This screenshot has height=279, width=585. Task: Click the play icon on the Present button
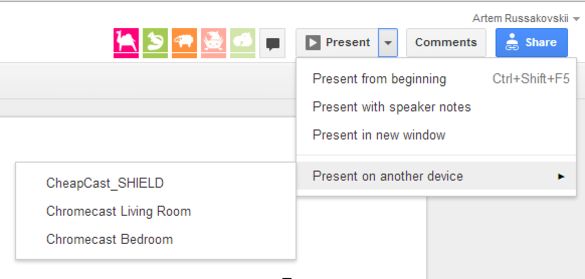pyautogui.click(x=314, y=42)
